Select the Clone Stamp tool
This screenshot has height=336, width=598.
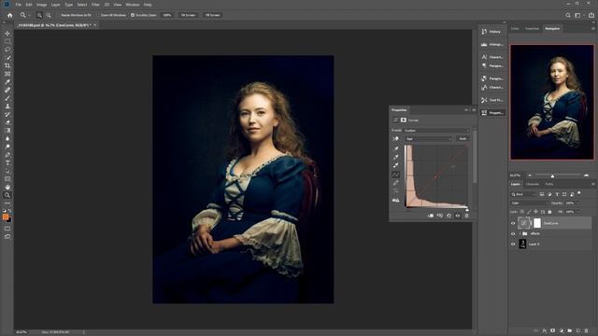7,106
